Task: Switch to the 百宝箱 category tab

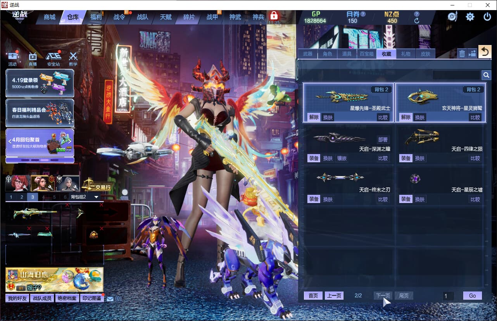Action: point(367,54)
